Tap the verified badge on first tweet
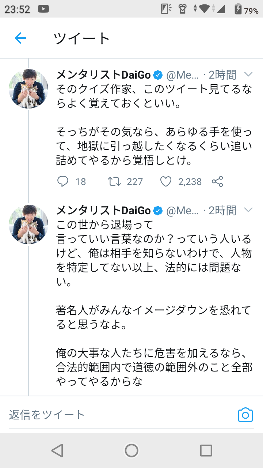 [158, 75]
